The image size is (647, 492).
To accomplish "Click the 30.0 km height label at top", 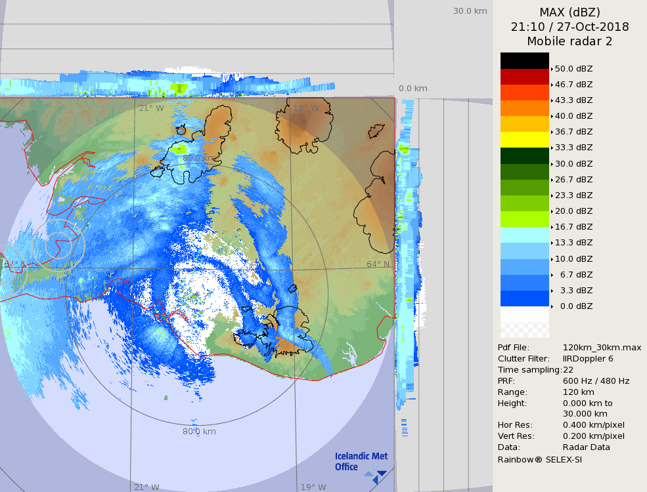I will pyautogui.click(x=470, y=10).
